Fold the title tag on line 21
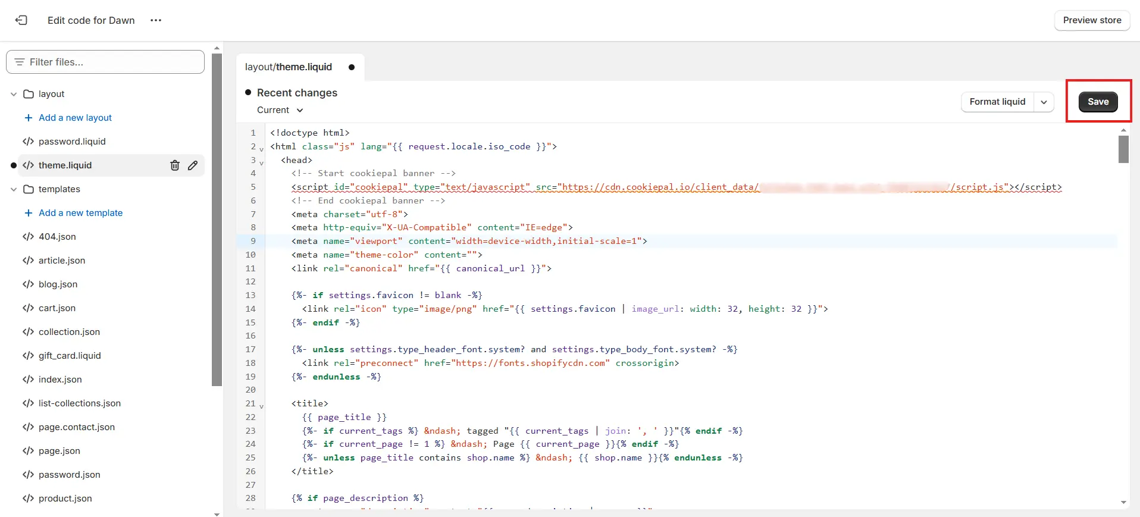Screen dimensions: 1140x517 [261, 406]
